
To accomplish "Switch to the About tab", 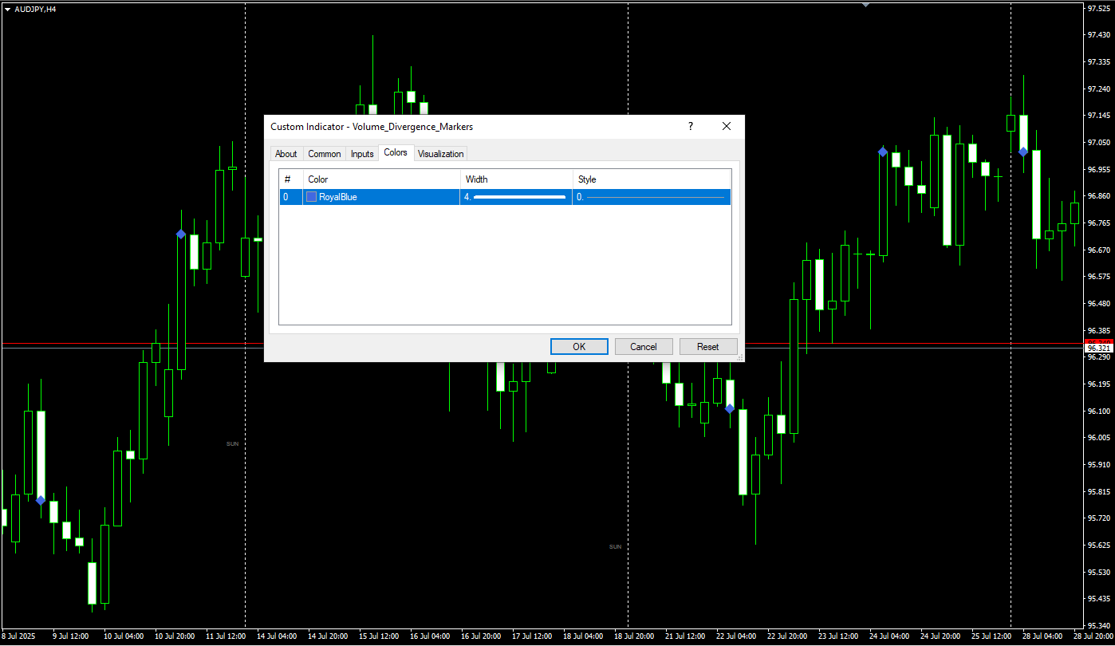I will (286, 154).
